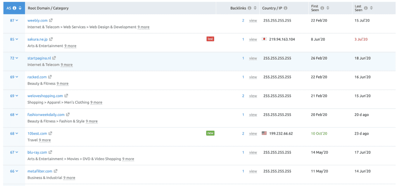Open the racked.com domain link
Image resolution: width=397 pixels, height=186 pixels.
(x=37, y=77)
